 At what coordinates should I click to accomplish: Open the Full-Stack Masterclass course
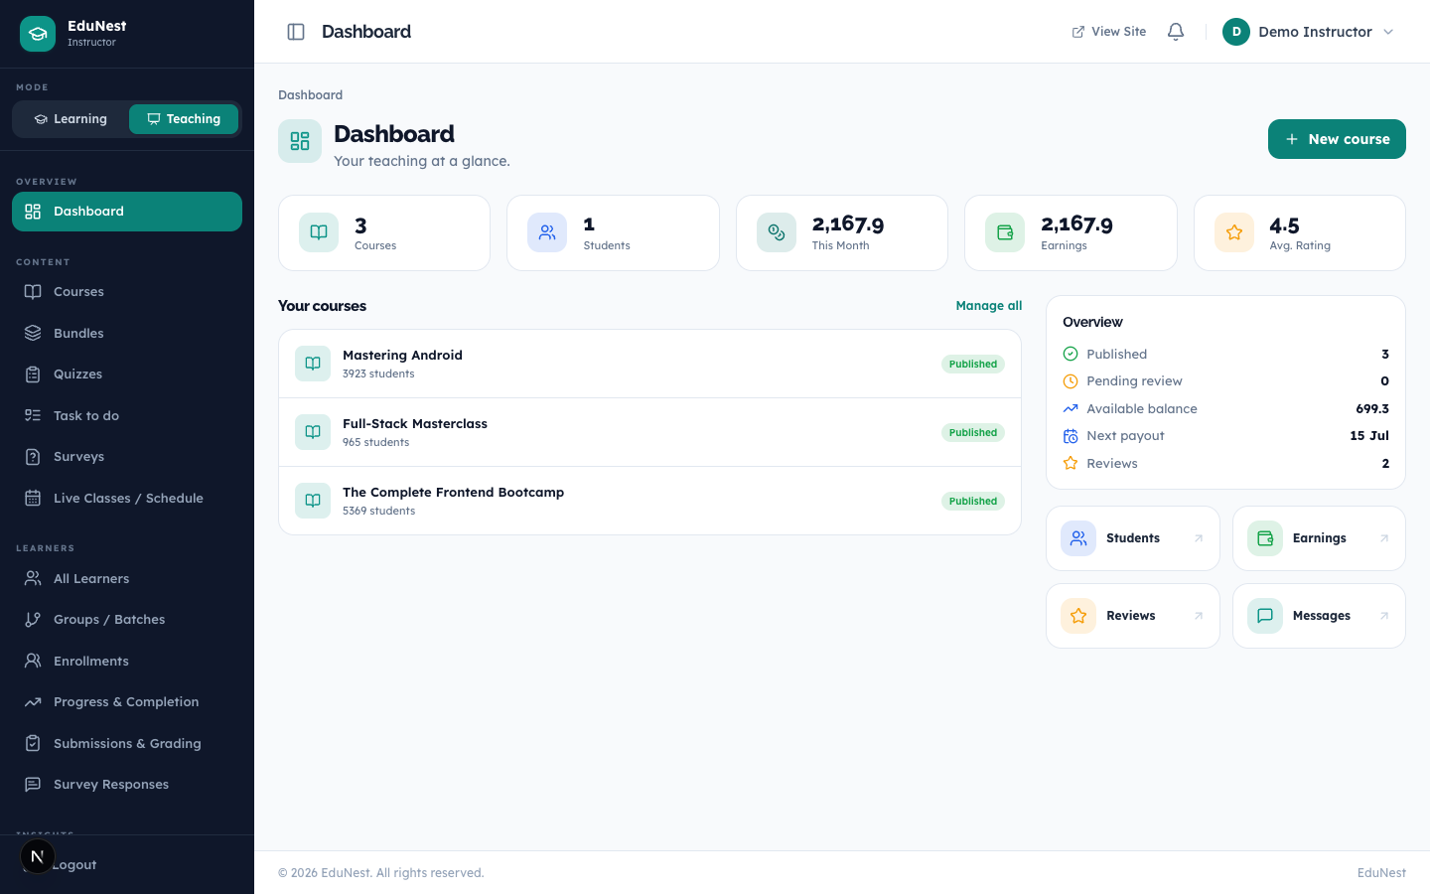click(650, 432)
